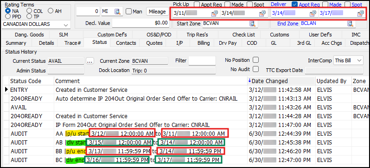
Task: Select the PPD rating term
Action: click(x=8, y=16)
